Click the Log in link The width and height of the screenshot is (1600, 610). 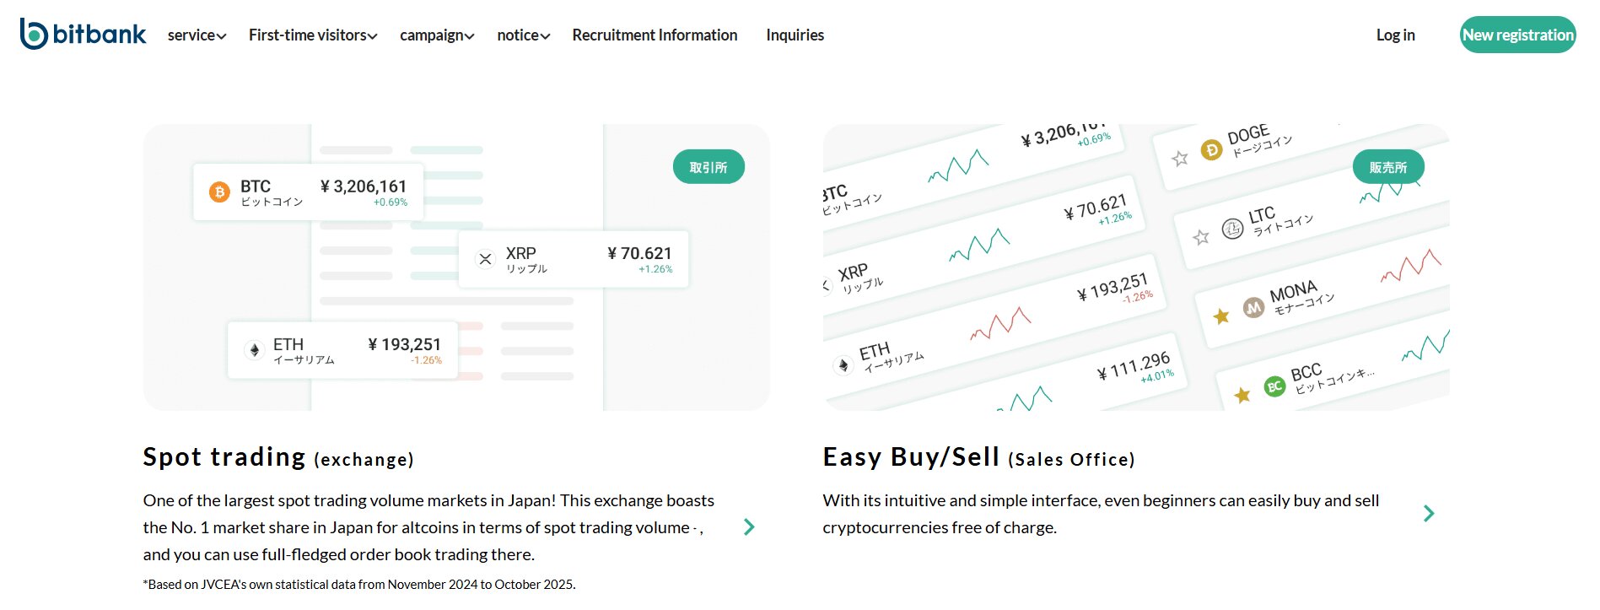click(1395, 35)
